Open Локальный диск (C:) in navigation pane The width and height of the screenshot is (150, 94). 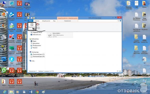37,54
